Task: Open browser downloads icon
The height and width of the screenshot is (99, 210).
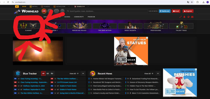Action: pos(204,2)
